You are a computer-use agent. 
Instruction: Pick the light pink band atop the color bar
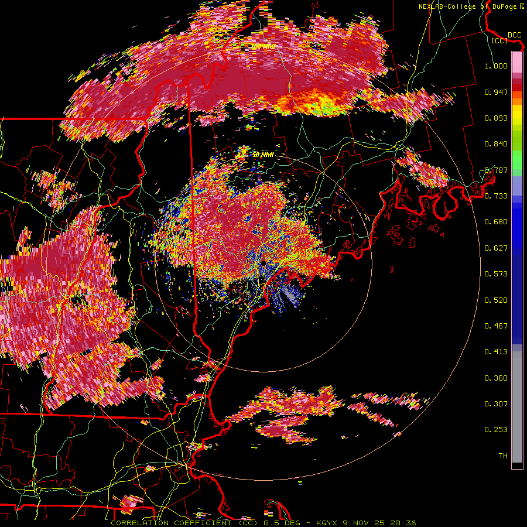(517, 62)
